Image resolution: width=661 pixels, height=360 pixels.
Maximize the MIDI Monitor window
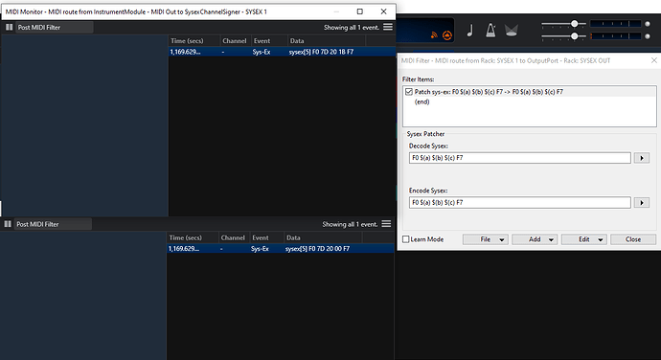coord(359,11)
